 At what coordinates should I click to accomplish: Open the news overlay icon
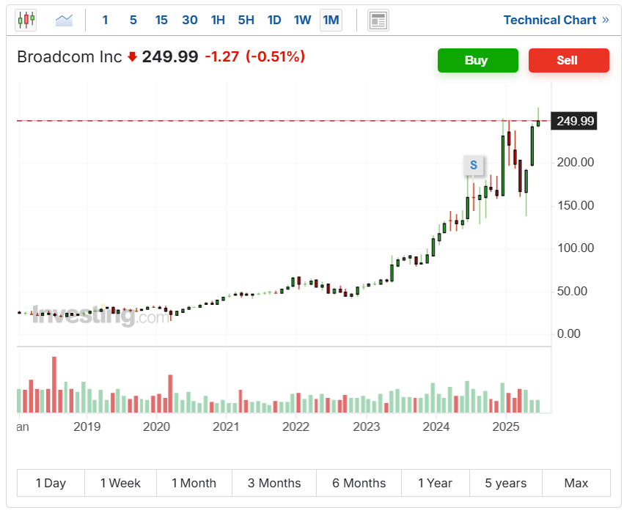(378, 20)
